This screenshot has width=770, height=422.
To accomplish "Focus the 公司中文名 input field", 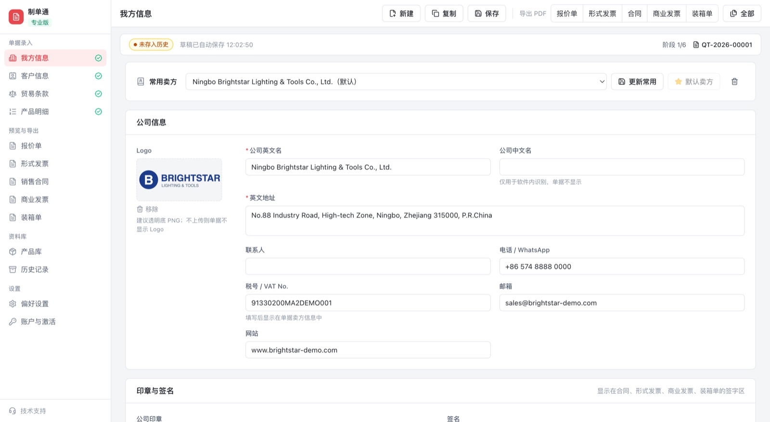I will [622, 167].
